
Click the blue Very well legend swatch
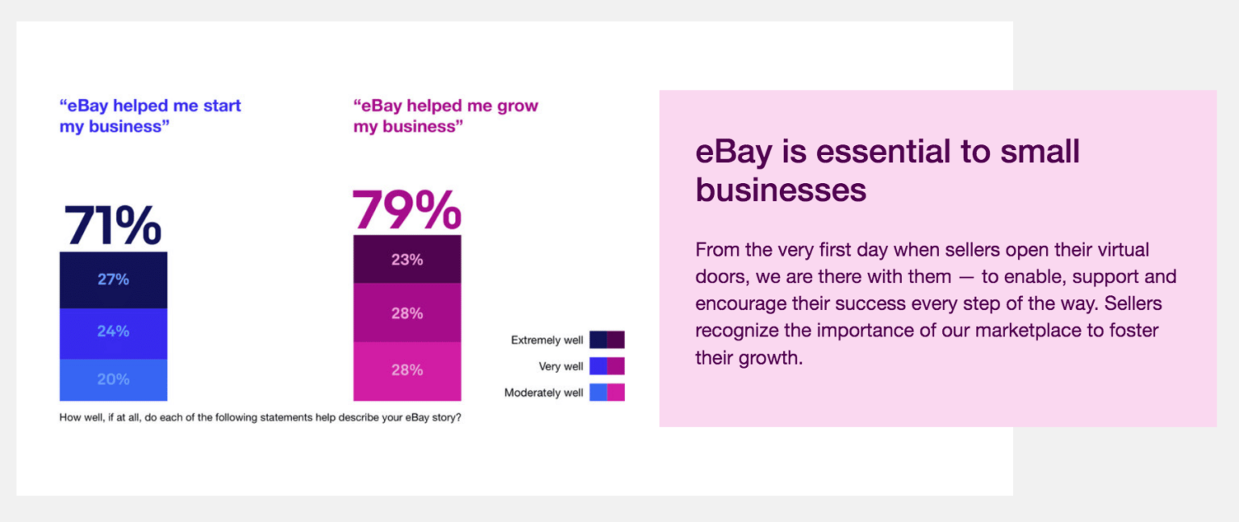(598, 366)
